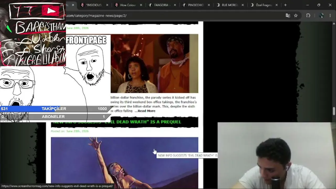Open the FANGORIA browser tab
This screenshot has height=189, width=336.
(161, 5)
